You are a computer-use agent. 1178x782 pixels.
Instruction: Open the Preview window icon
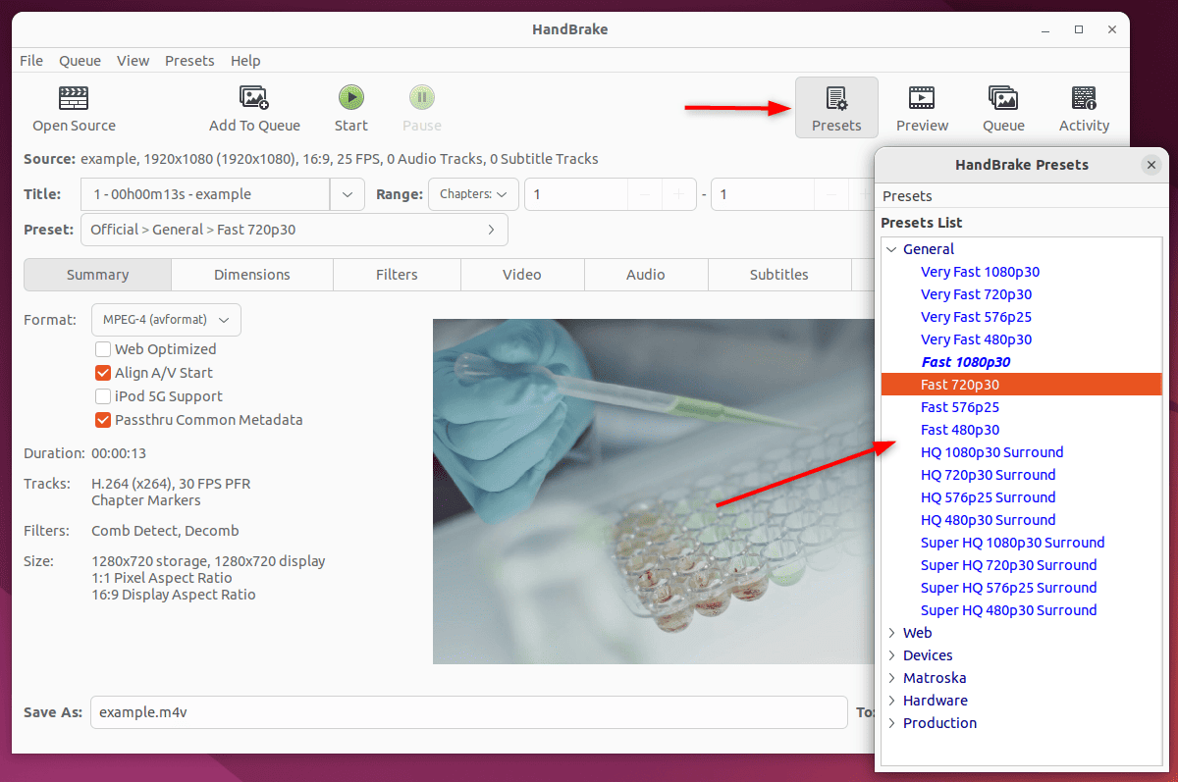pos(921,106)
